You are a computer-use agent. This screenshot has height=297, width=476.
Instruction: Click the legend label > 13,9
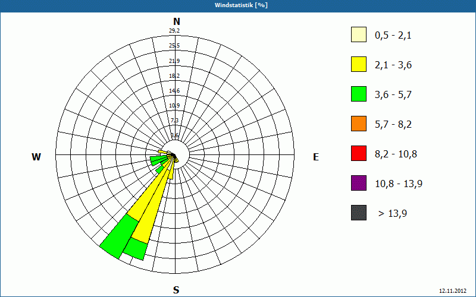(393, 214)
